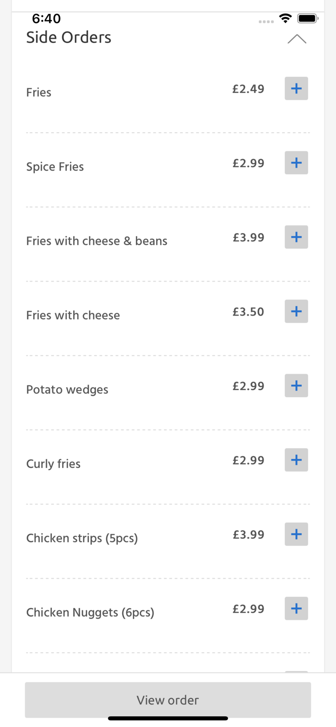
Task: Tap the Chicken Nuggets price of £2.99
Action: [x=249, y=609]
